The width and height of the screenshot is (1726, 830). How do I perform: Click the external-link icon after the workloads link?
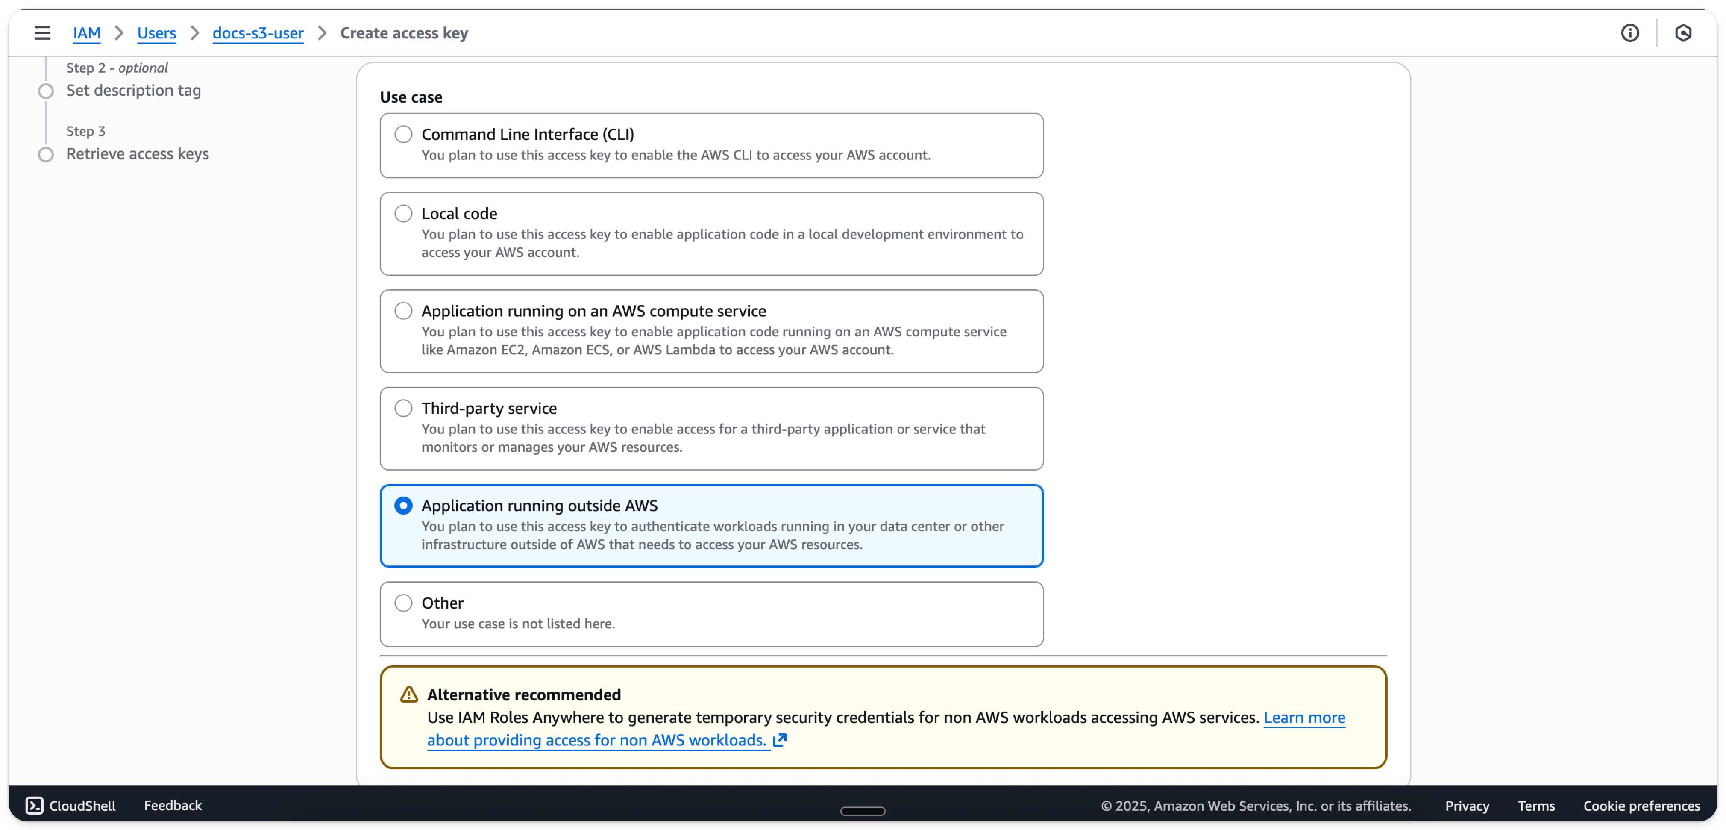[x=780, y=740]
